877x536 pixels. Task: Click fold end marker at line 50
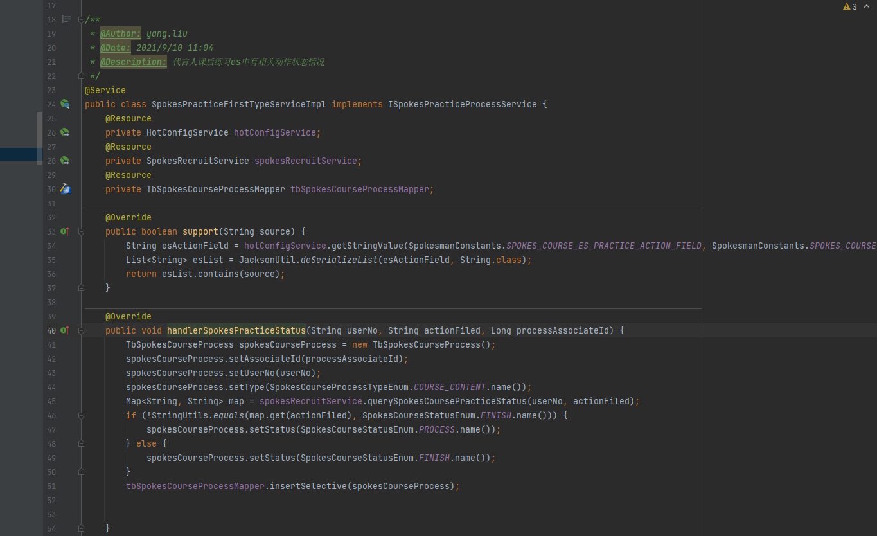pos(81,472)
